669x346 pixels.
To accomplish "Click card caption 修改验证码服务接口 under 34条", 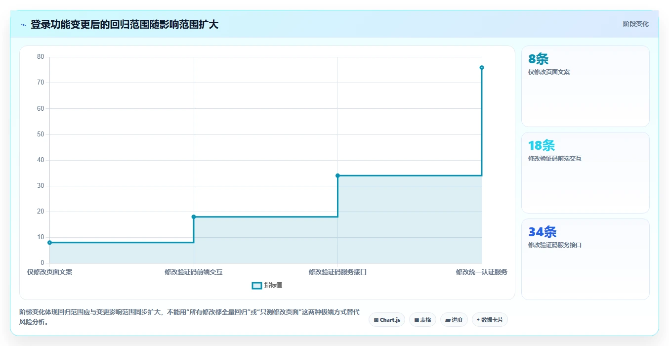I will (x=555, y=245).
